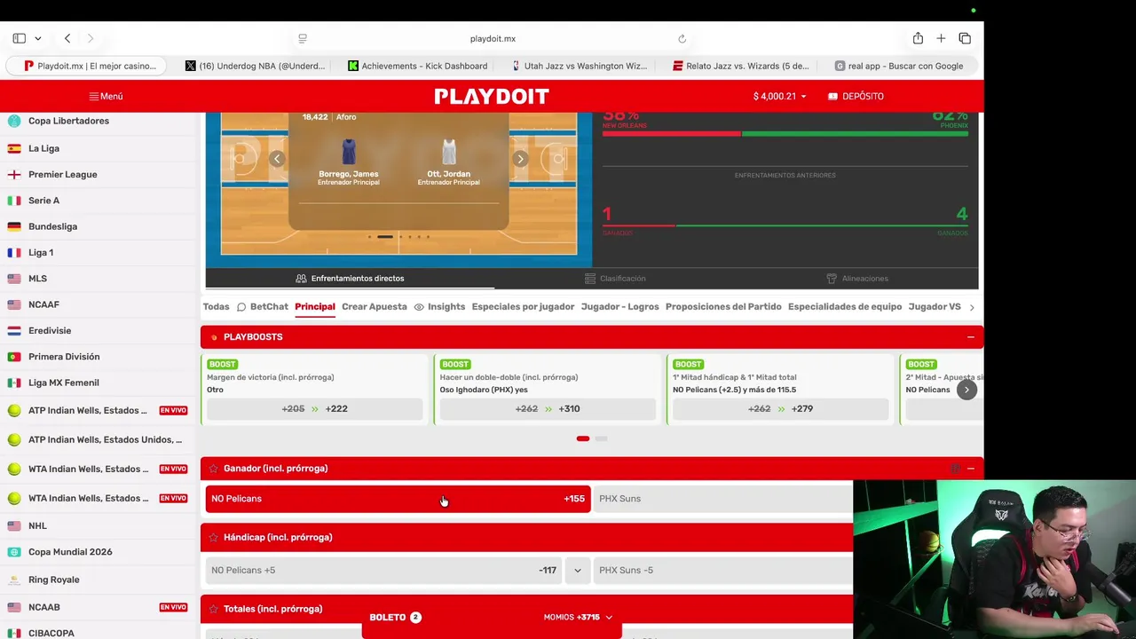The height and width of the screenshot is (639, 1136).
Task: Open Alineaciones tab
Action: pyautogui.click(x=857, y=279)
